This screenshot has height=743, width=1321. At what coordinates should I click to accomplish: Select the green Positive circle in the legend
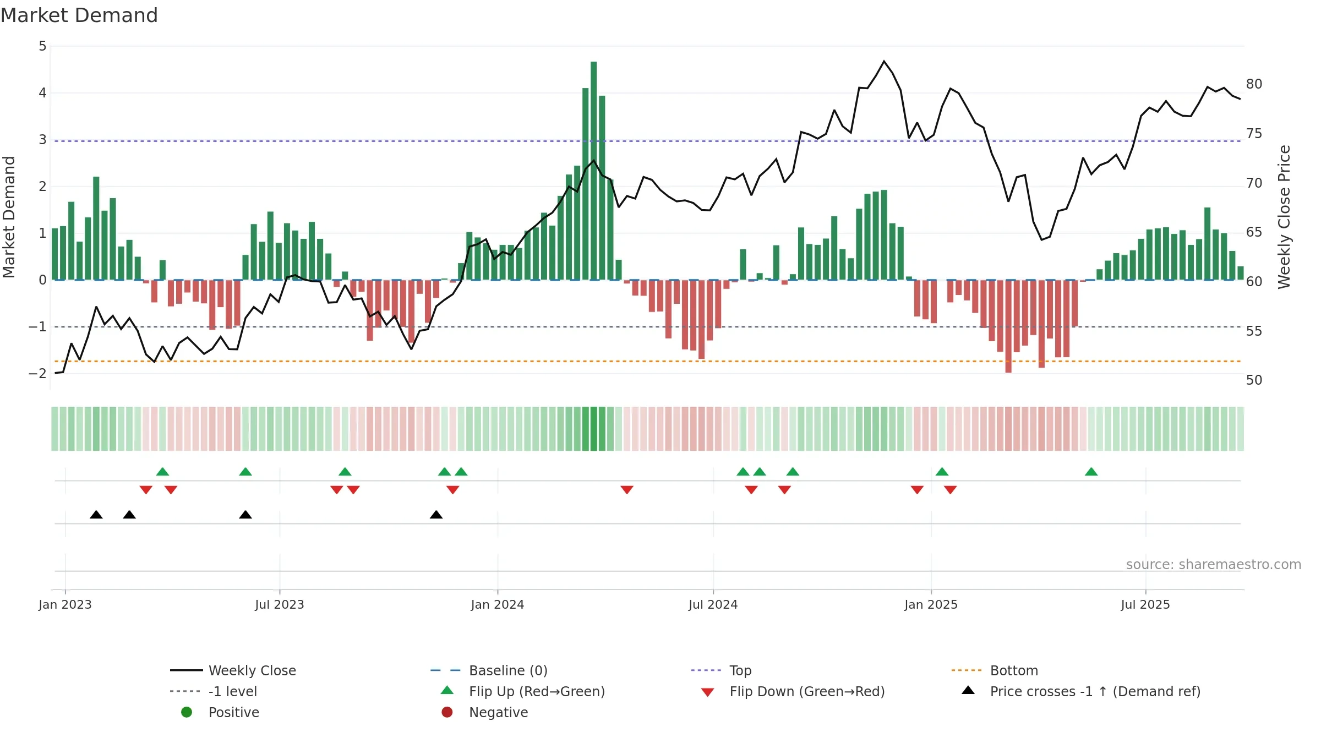coord(187,712)
